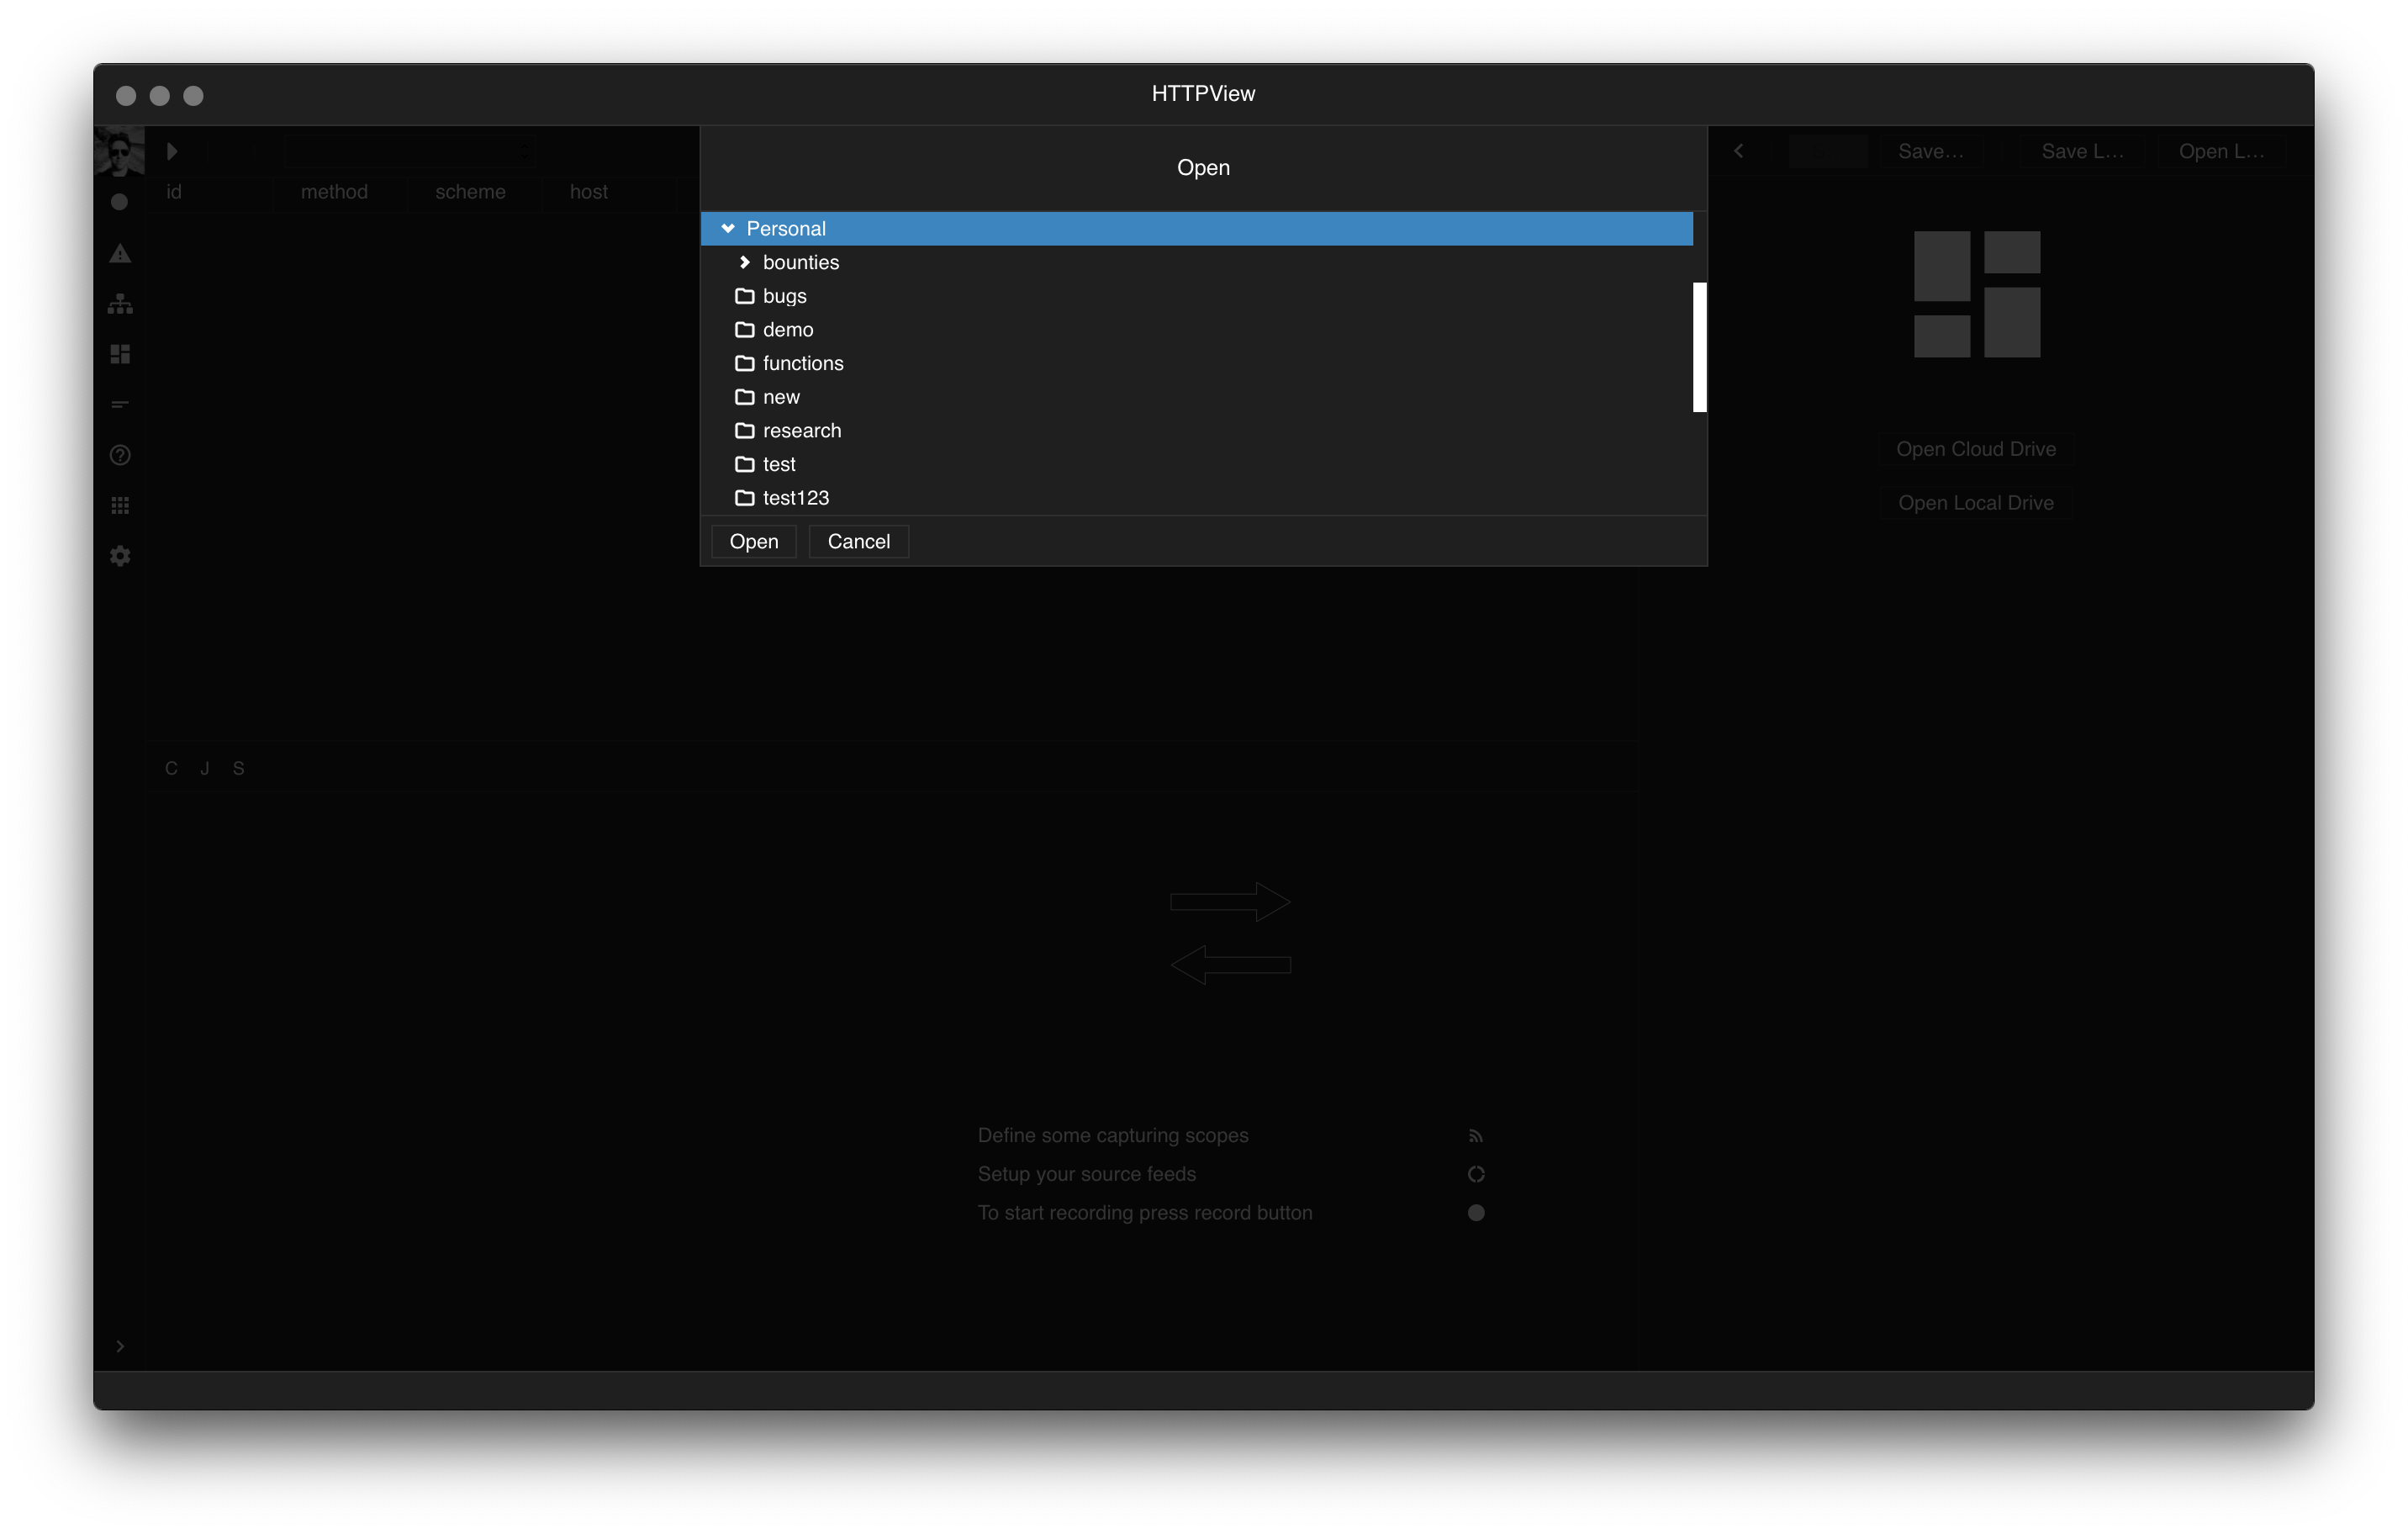Select the research folder
The width and height of the screenshot is (2408, 1534).
click(x=801, y=431)
